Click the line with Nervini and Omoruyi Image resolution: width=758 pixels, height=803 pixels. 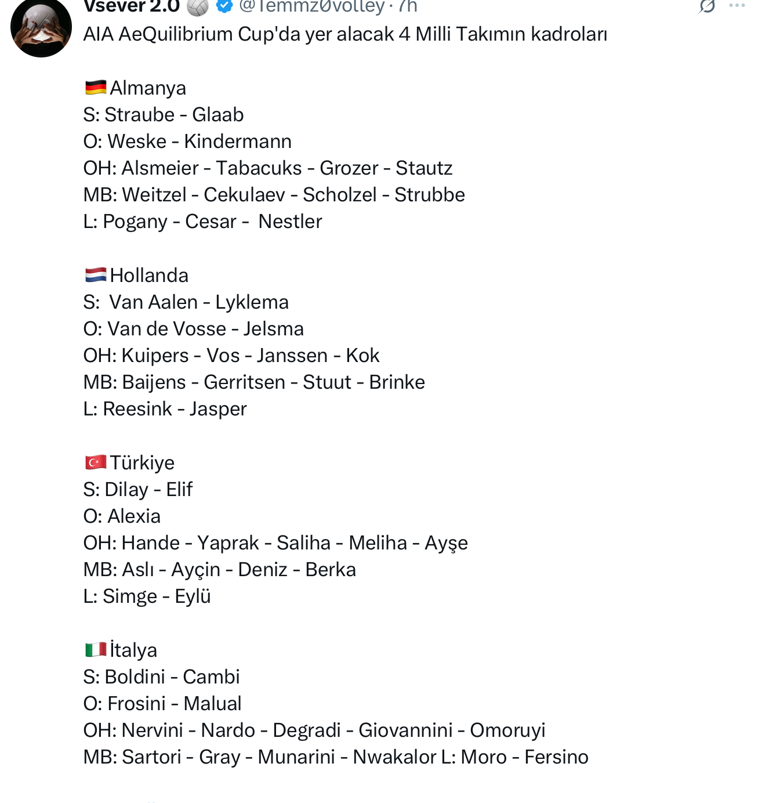(x=314, y=730)
